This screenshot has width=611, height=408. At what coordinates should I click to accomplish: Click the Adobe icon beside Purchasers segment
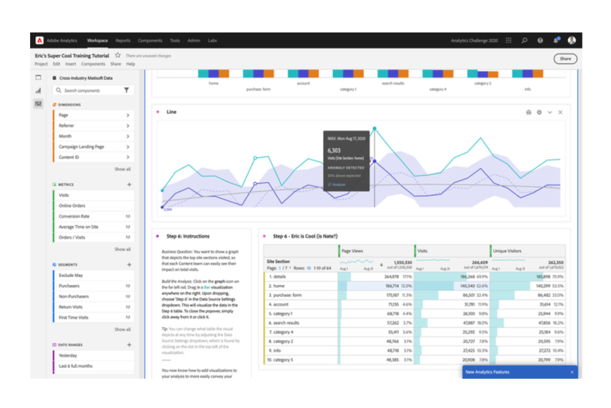point(128,286)
